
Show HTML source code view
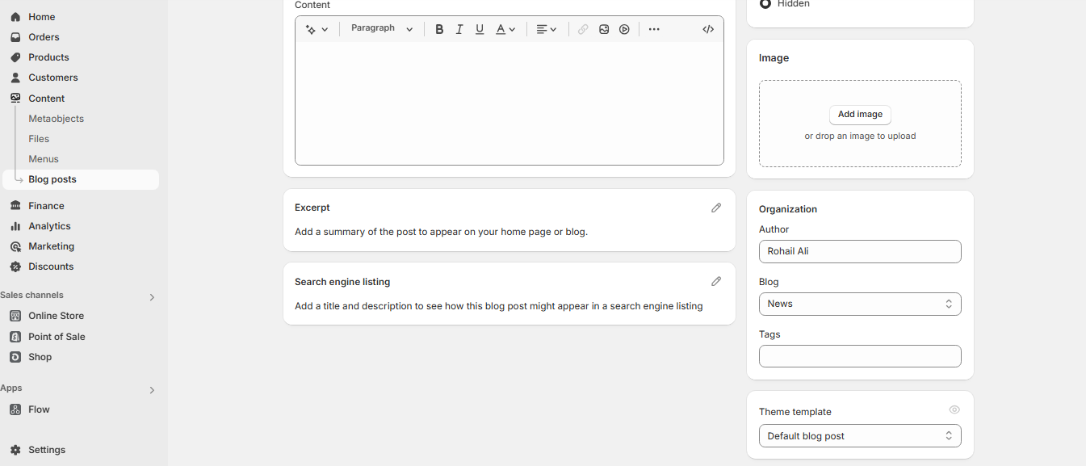(x=708, y=29)
